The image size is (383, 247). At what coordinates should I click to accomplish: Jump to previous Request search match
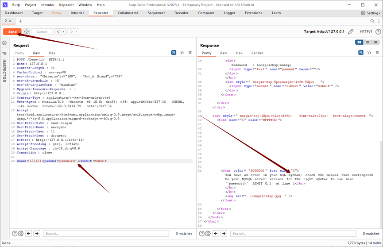click(29, 234)
